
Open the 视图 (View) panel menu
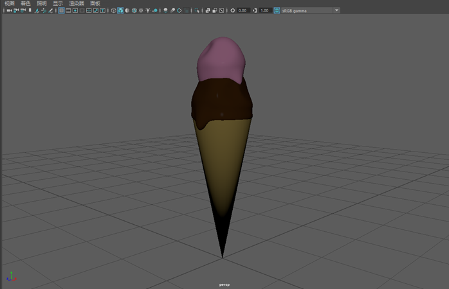(10, 3)
